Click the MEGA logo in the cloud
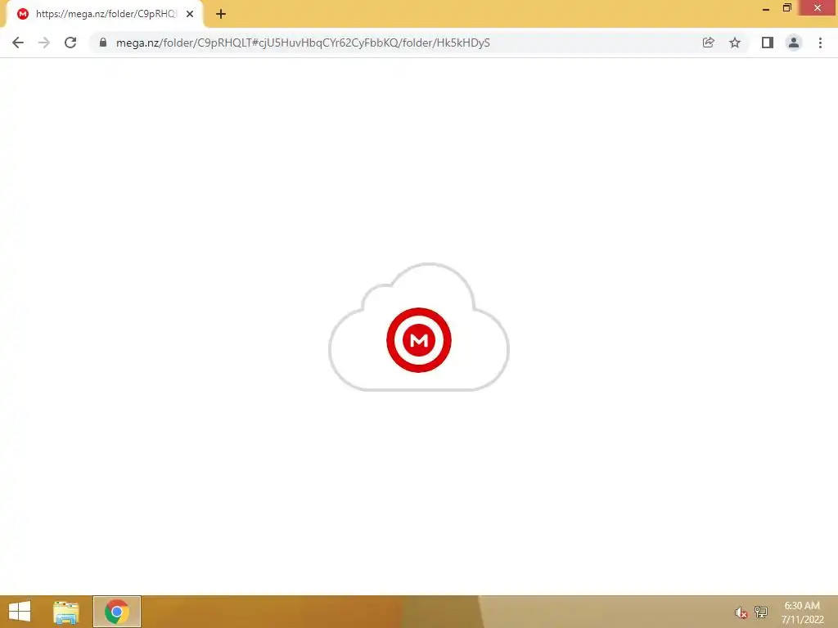 coord(419,339)
